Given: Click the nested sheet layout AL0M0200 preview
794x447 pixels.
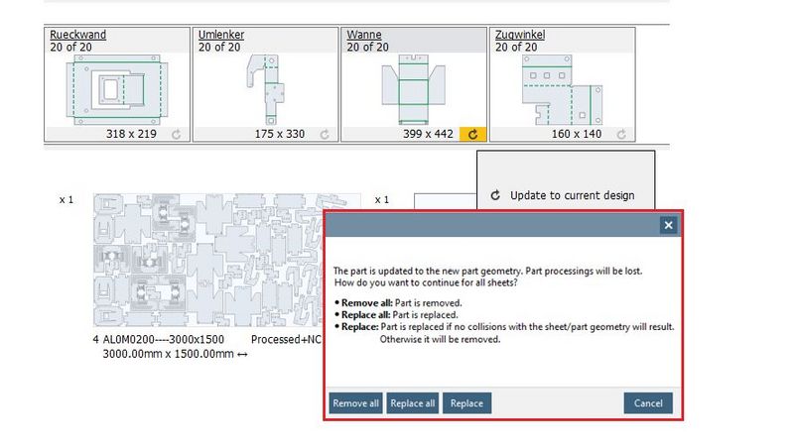Looking at the screenshot, I should click(208, 260).
